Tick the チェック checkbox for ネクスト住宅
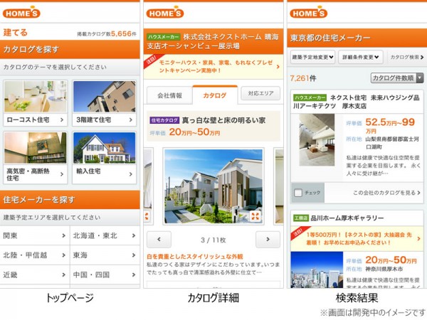Image resolution: width=427 pixels, height=320 pixels. click(298, 193)
